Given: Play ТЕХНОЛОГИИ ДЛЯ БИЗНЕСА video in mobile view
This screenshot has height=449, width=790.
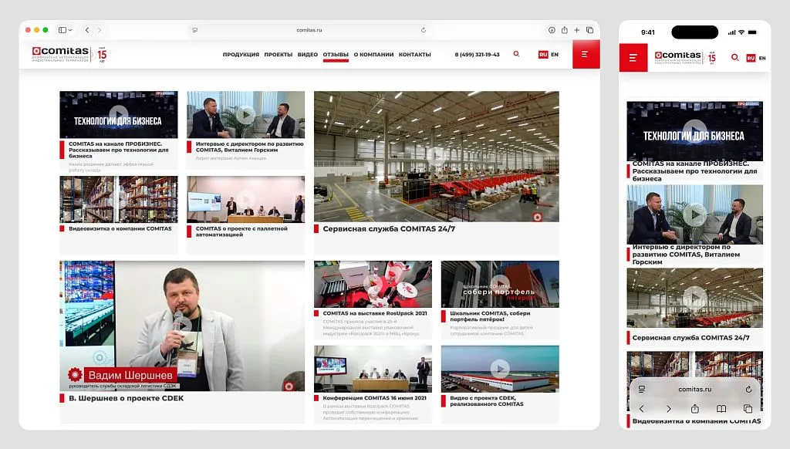Looking at the screenshot, I should [694, 131].
